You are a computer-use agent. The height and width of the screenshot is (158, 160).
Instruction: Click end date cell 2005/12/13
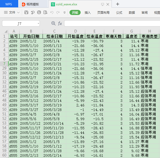pyautogui.click(x=54, y=137)
